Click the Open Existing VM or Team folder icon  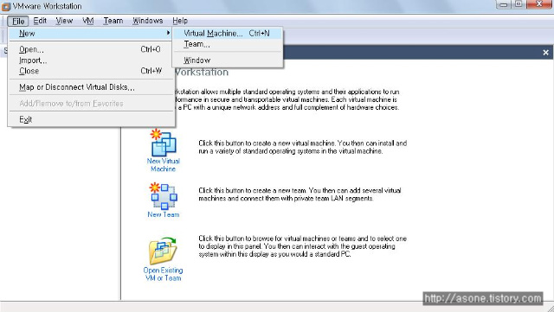tap(163, 251)
